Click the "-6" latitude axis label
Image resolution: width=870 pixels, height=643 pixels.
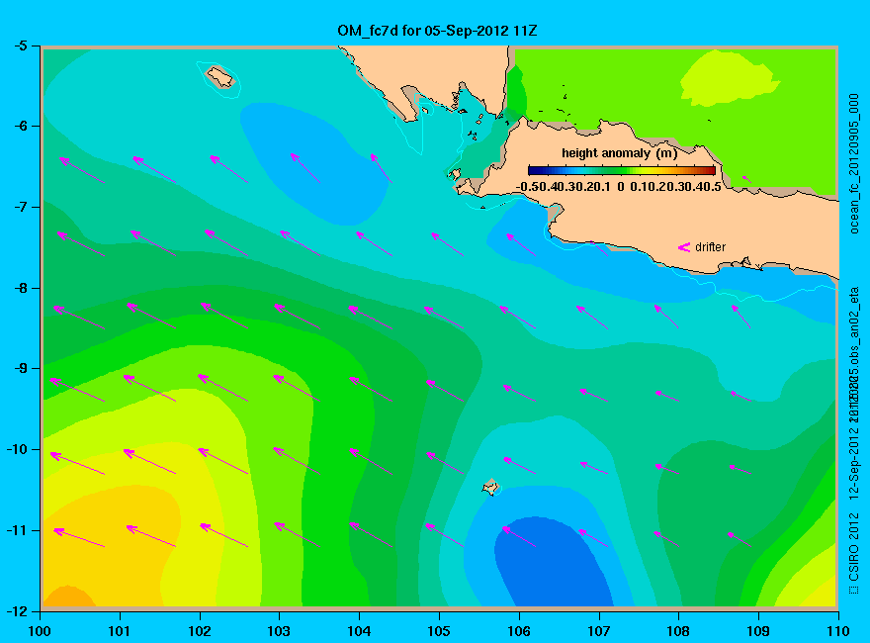coord(20,126)
